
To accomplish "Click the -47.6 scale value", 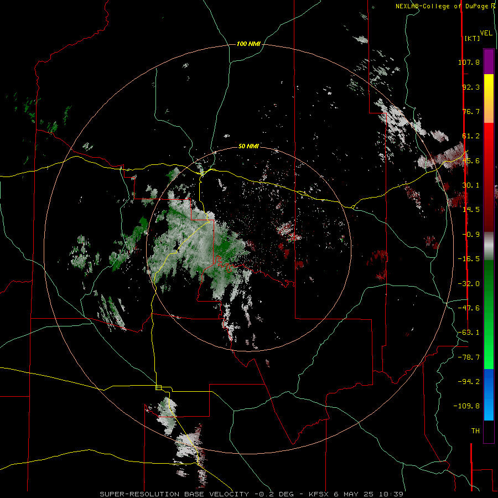I will (469, 308).
